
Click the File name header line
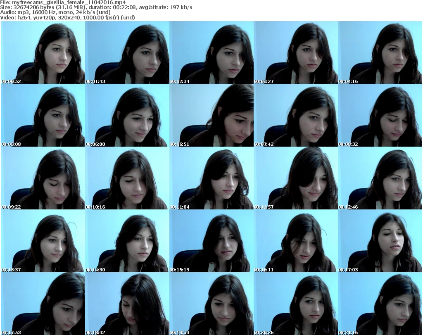tap(63, 2)
